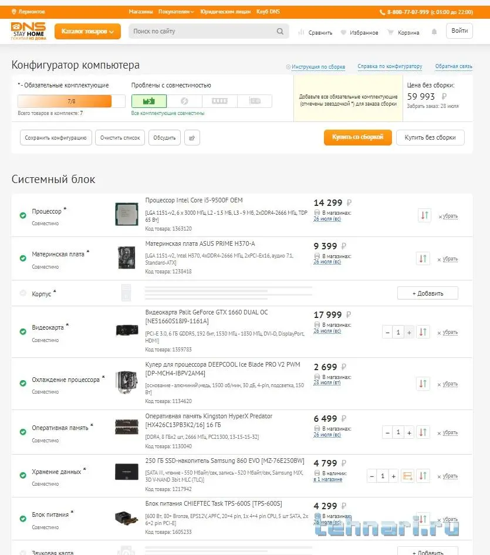Increase the Оперативная память quantity
This screenshot has width=490, height=555.
click(409, 433)
